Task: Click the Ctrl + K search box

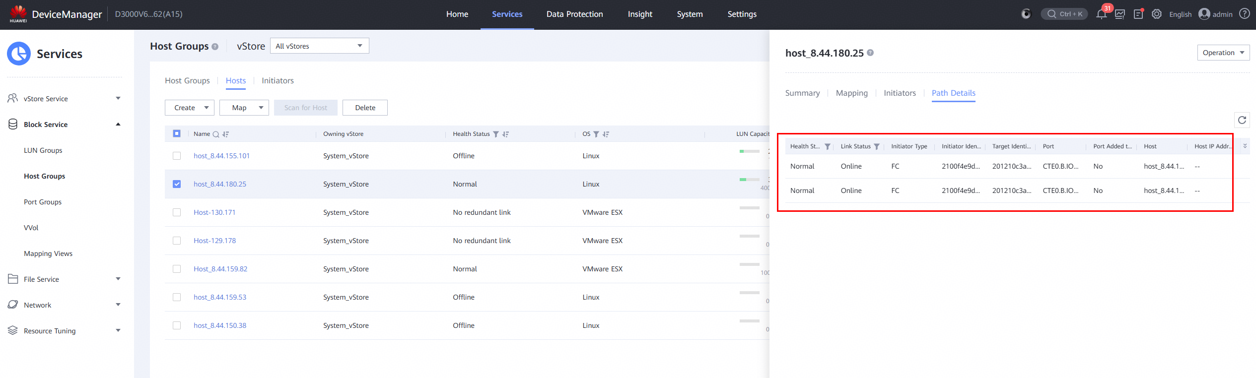Action: pyautogui.click(x=1064, y=14)
